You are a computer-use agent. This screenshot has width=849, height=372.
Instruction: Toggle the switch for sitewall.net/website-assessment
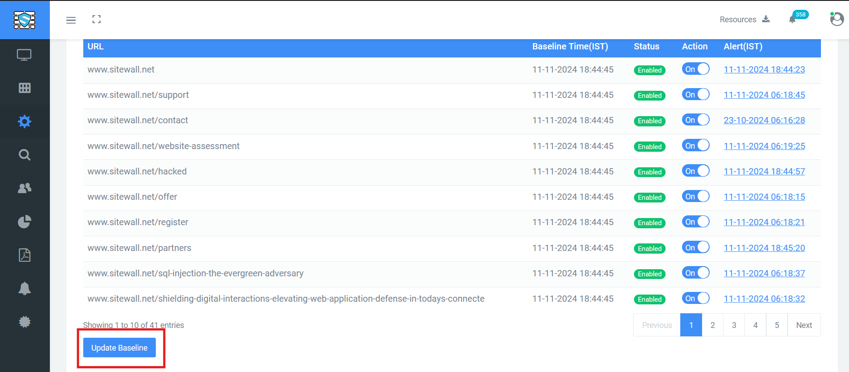pyautogui.click(x=695, y=146)
